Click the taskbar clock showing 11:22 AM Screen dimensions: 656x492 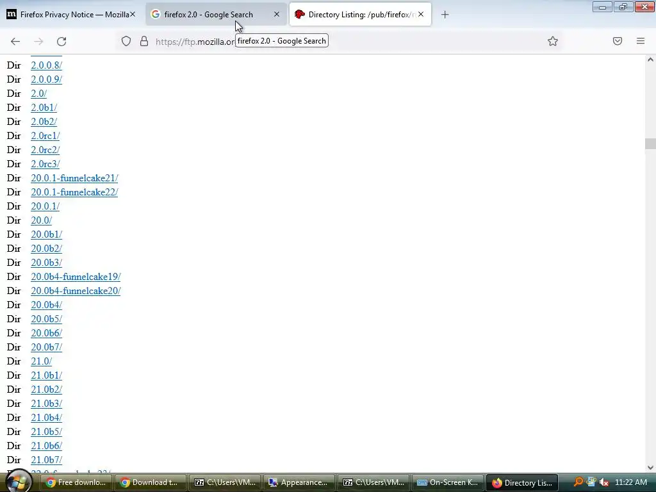[631, 482]
